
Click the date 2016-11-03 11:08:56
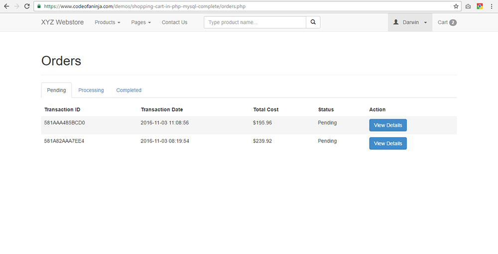pyautogui.click(x=165, y=123)
